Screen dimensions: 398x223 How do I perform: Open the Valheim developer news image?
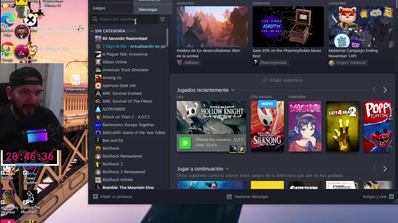(x=212, y=27)
